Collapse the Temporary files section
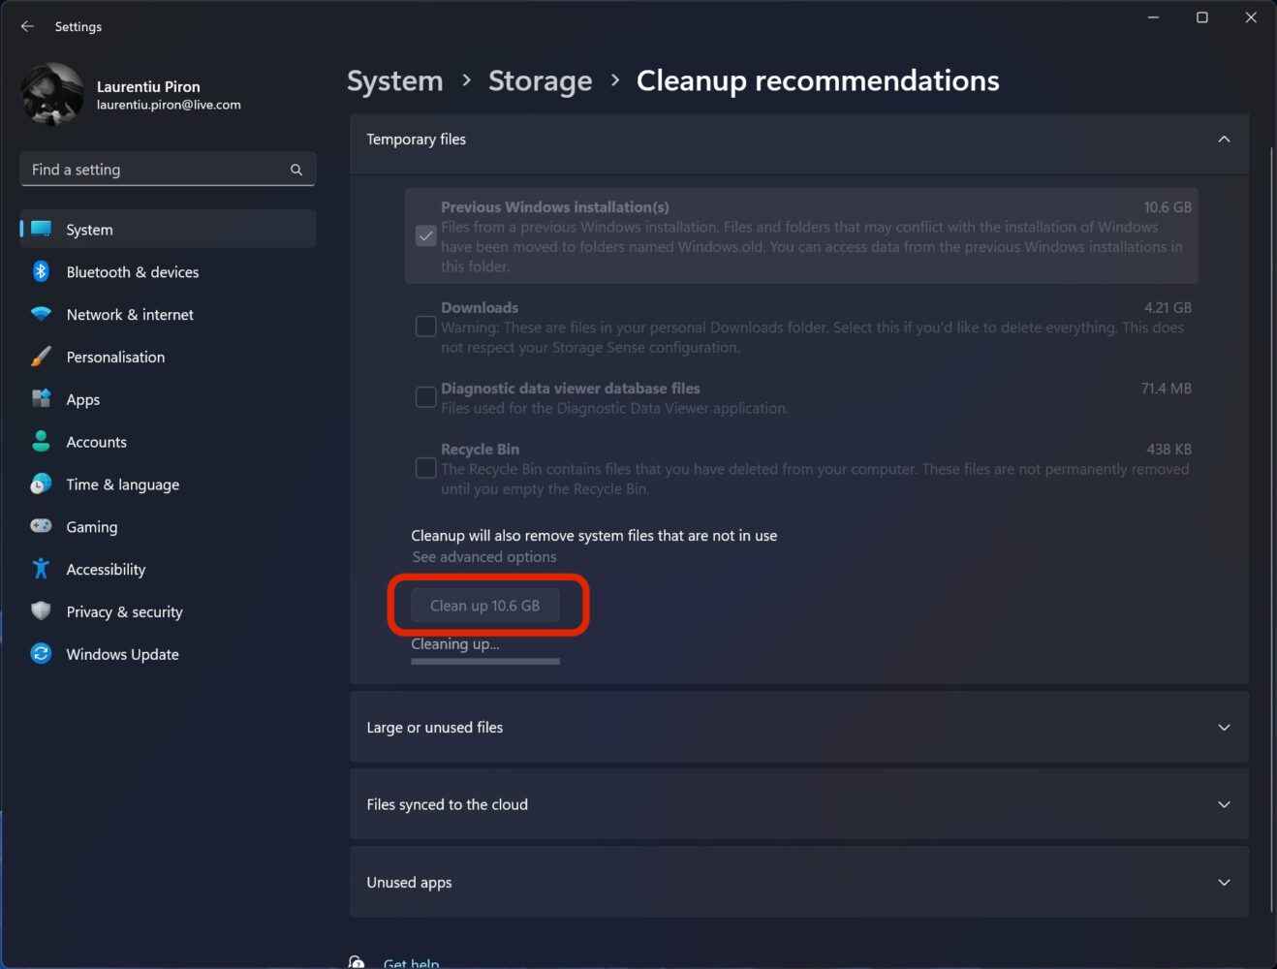This screenshot has height=969, width=1277. (x=1224, y=140)
